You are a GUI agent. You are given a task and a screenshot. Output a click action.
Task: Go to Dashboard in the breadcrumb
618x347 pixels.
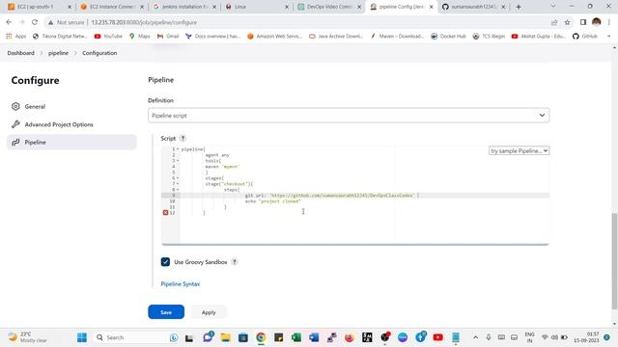click(x=20, y=53)
